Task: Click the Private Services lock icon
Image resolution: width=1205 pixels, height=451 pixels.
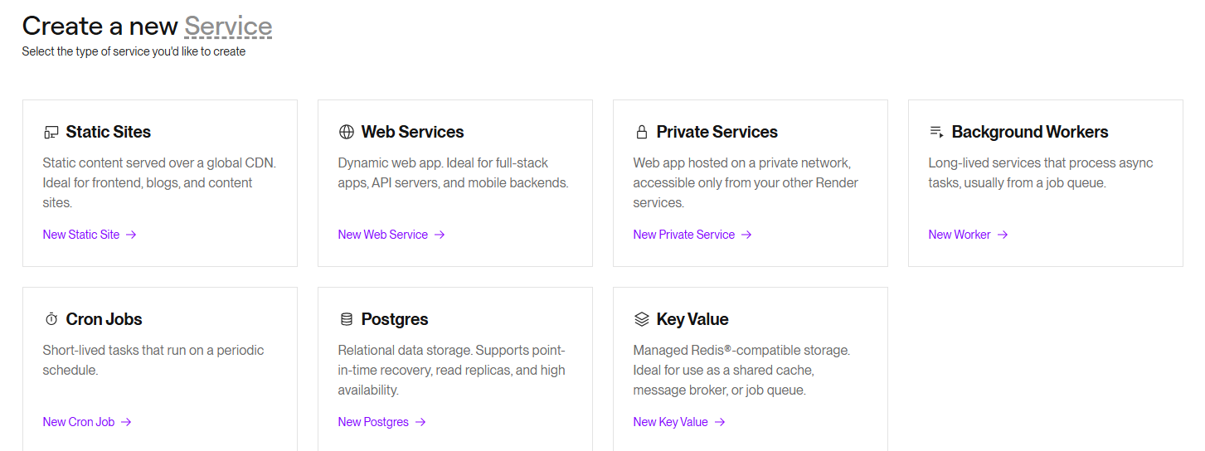Action: pyautogui.click(x=642, y=133)
